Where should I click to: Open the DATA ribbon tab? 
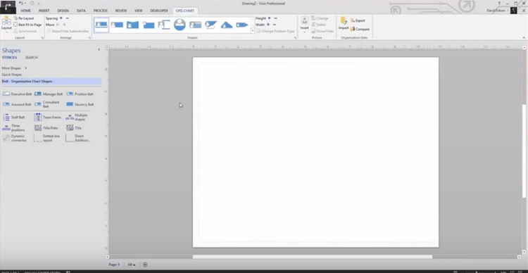point(81,11)
